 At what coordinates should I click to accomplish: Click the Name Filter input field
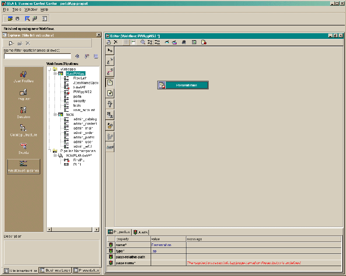click(x=38, y=56)
